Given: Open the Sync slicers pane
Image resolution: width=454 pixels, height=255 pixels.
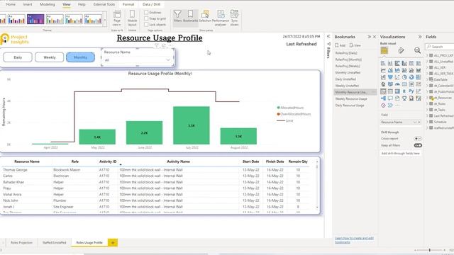Looking at the screenshot, I should 234,18.
